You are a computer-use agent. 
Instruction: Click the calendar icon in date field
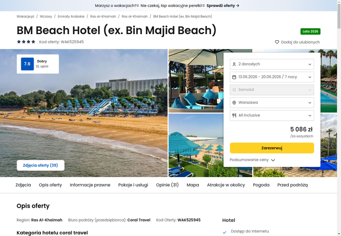pyautogui.click(x=234, y=77)
